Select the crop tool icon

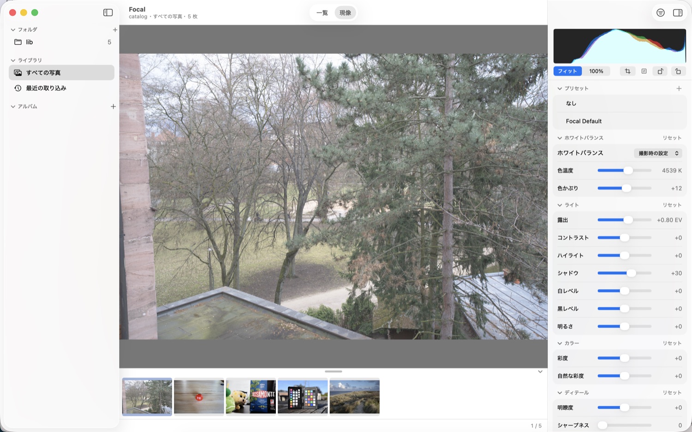click(x=627, y=71)
